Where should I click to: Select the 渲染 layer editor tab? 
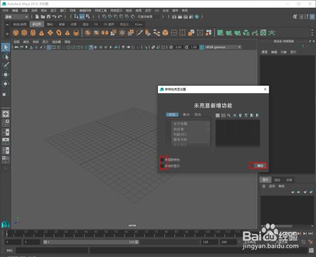277,180
